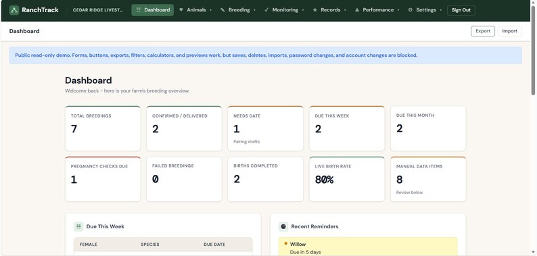This screenshot has height=256, width=537.
Task: Click the FEMALE column header
Action: [x=89, y=245]
